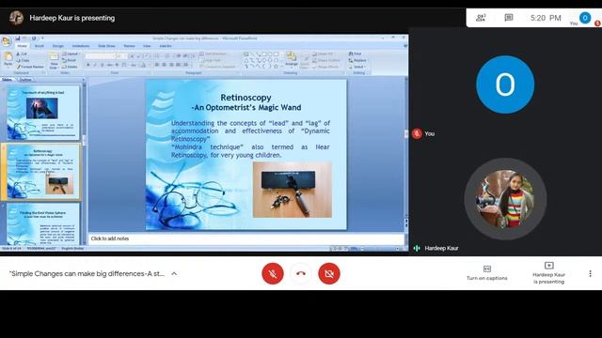
Task: Open the Arrange dropdown in Drawing group
Action: tap(292, 60)
